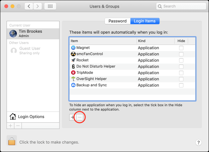Viewport: 209px width, 152px height.
Task: Remove login item with the circled minus button
Action: [x=80, y=117]
